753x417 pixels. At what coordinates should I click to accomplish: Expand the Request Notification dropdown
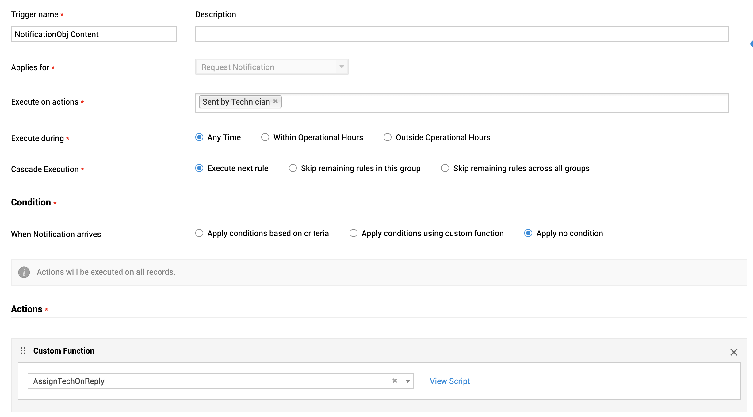(x=342, y=67)
